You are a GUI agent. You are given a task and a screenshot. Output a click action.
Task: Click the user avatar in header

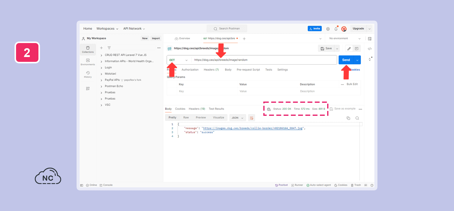344,29
